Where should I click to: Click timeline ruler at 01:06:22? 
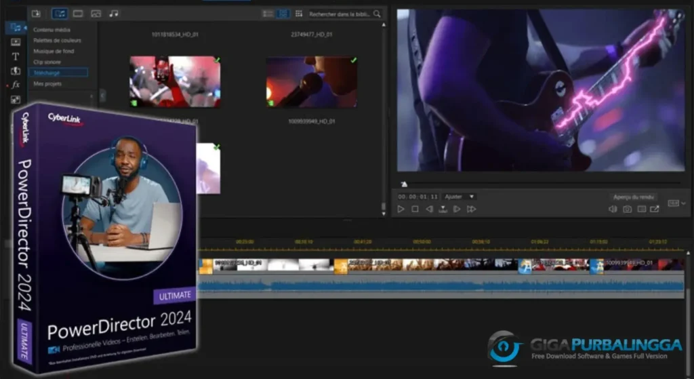pyautogui.click(x=539, y=242)
